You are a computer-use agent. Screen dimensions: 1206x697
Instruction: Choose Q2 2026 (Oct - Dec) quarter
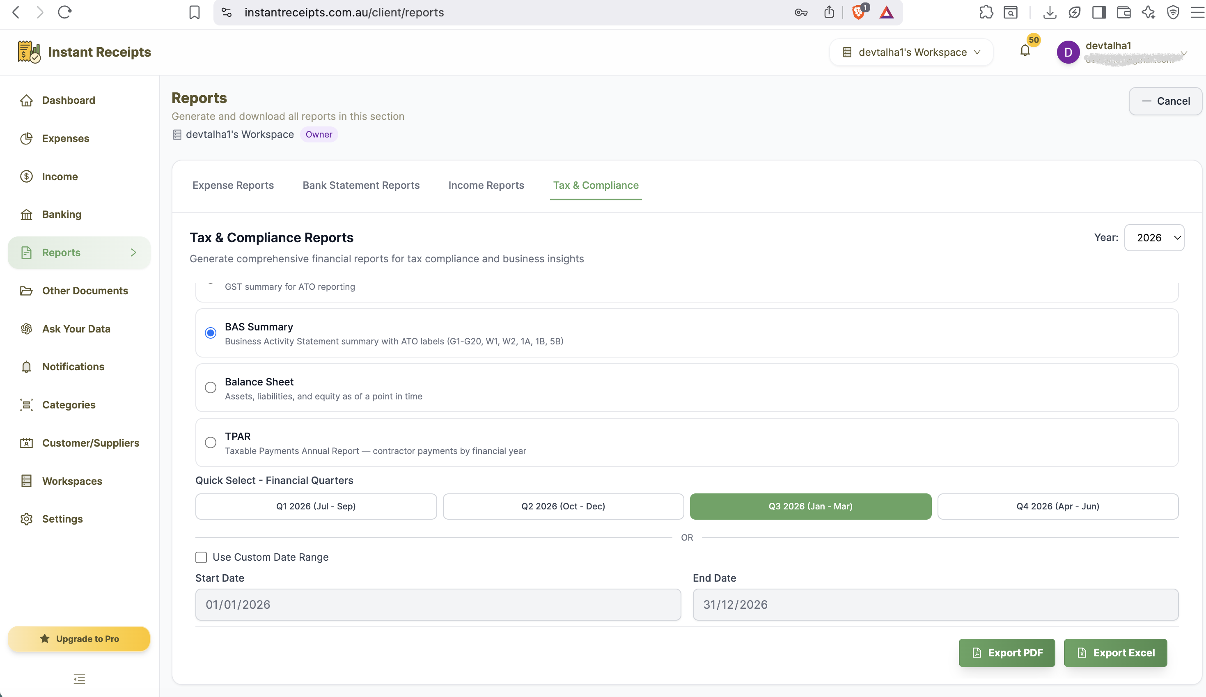pyautogui.click(x=563, y=507)
